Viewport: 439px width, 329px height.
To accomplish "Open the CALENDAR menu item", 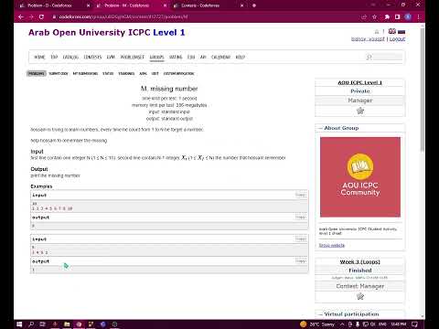I will [220, 57].
